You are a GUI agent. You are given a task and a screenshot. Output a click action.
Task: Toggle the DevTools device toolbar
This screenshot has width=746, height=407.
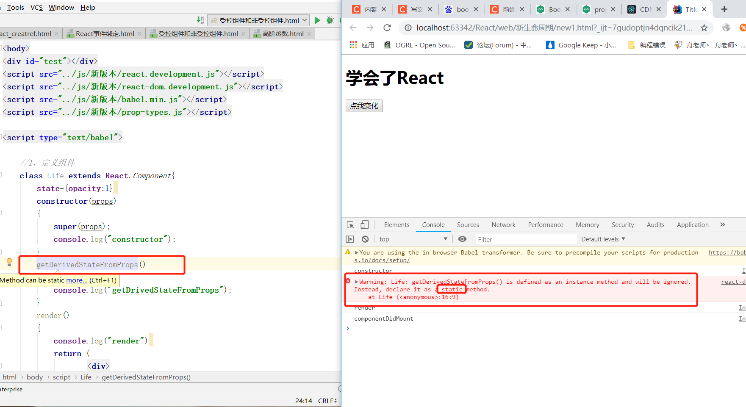click(365, 225)
